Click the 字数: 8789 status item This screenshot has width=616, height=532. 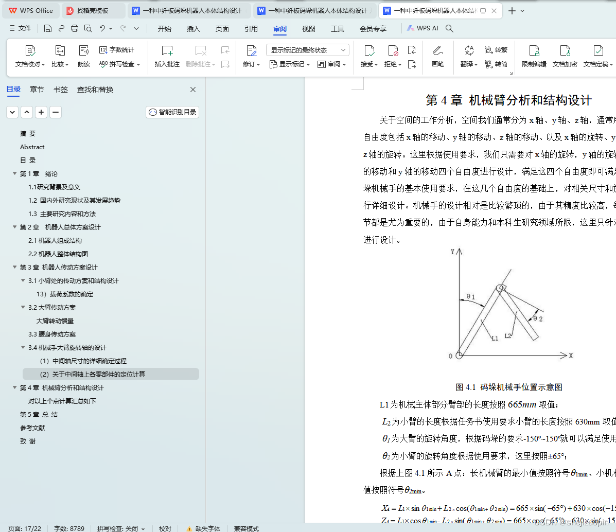click(69, 528)
